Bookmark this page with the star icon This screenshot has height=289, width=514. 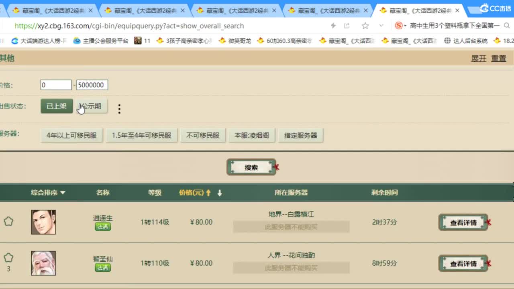click(365, 26)
